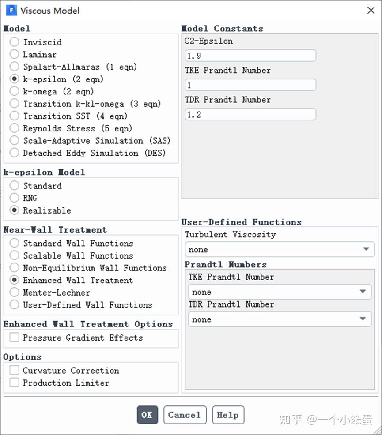Select the k-epsilon (2 eqn) radio button
382x435 pixels.
(x=15, y=79)
